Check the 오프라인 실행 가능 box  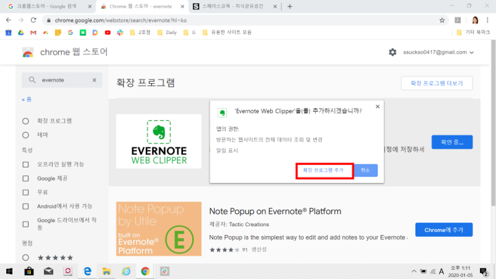25,164
